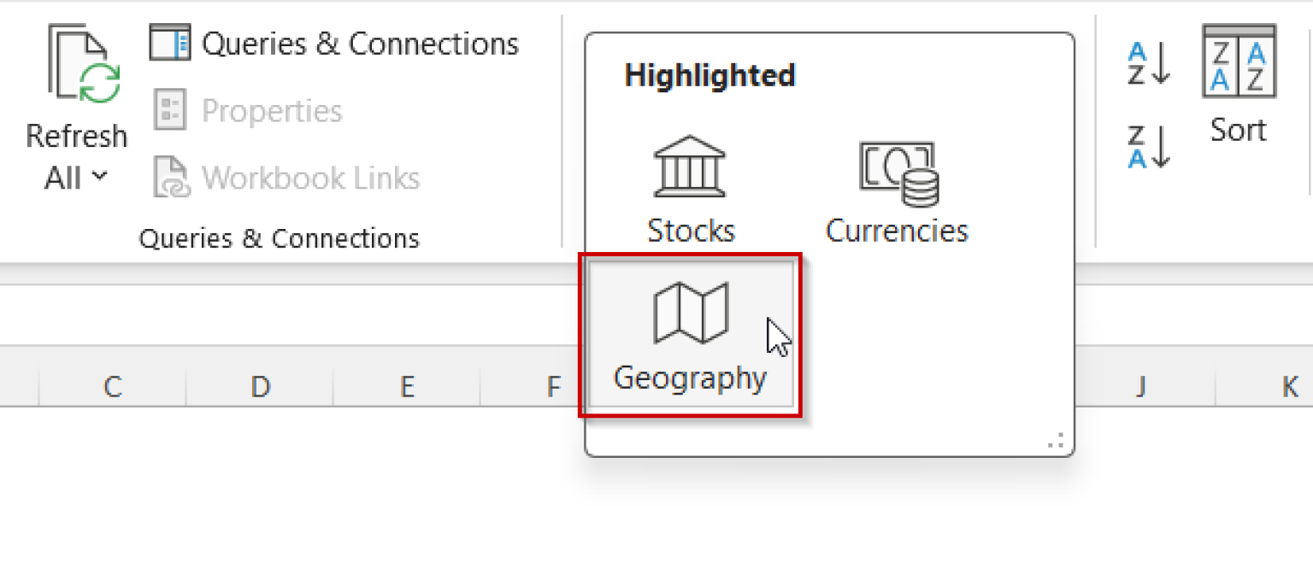Image resolution: width=1313 pixels, height=586 pixels.
Task: Click the Queries & Connections text label
Action: 280,238
